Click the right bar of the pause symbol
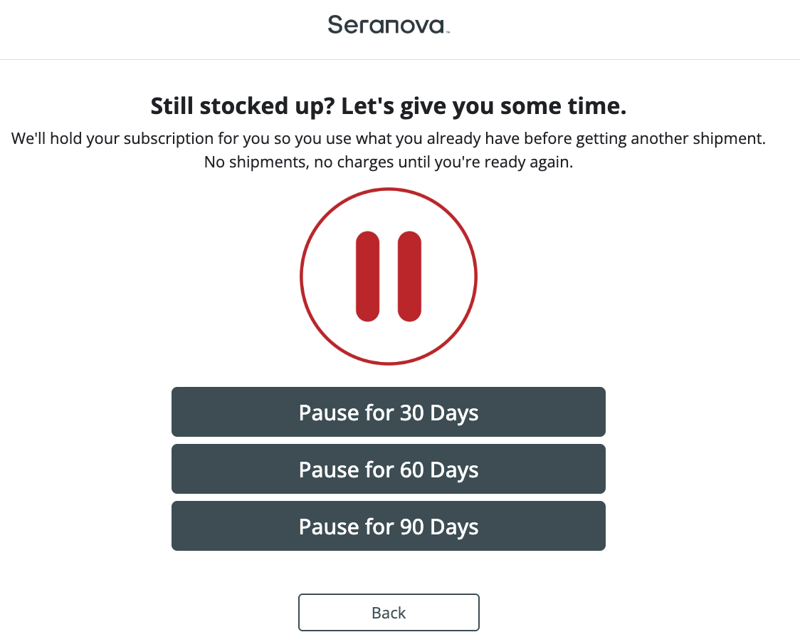The height and width of the screenshot is (642, 800). click(x=409, y=276)
